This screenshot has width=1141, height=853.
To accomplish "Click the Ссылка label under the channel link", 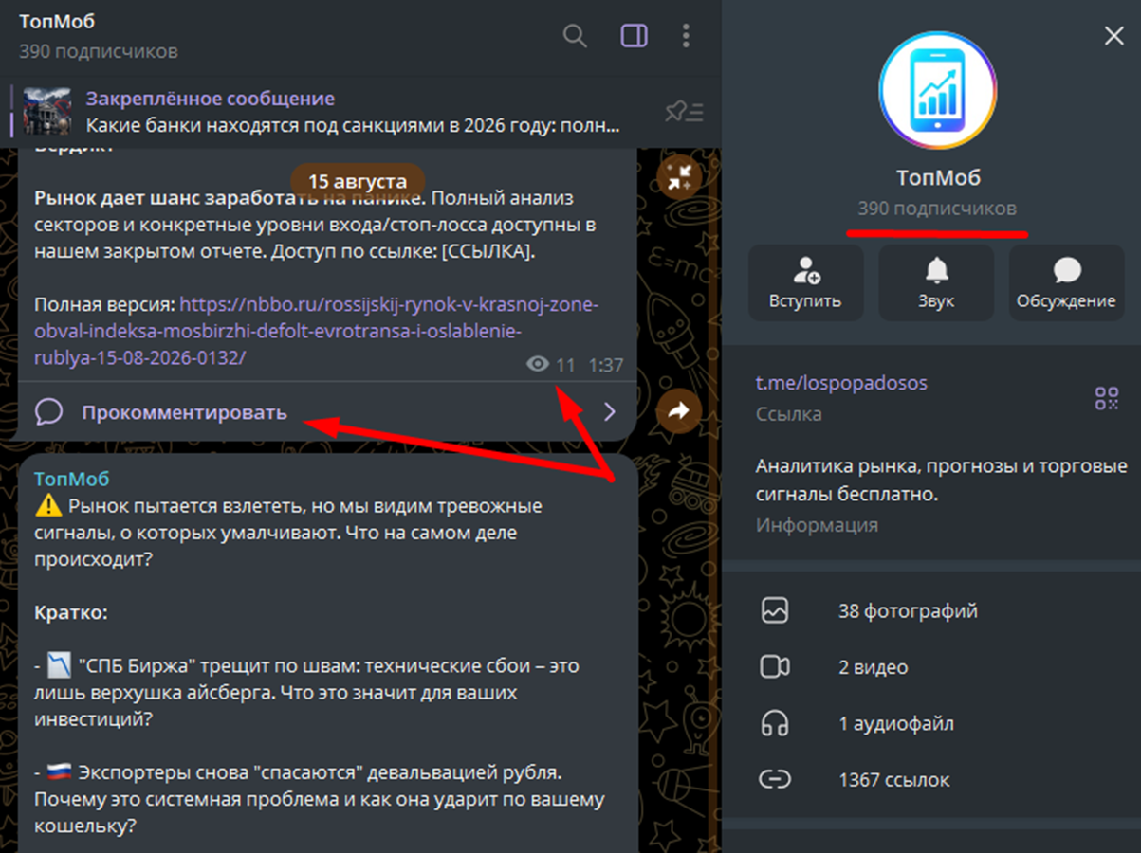I will coord(789,414).
